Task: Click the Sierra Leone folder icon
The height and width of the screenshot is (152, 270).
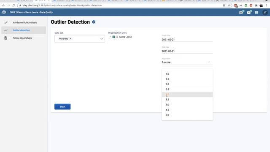Action: (x=117, y=37)
